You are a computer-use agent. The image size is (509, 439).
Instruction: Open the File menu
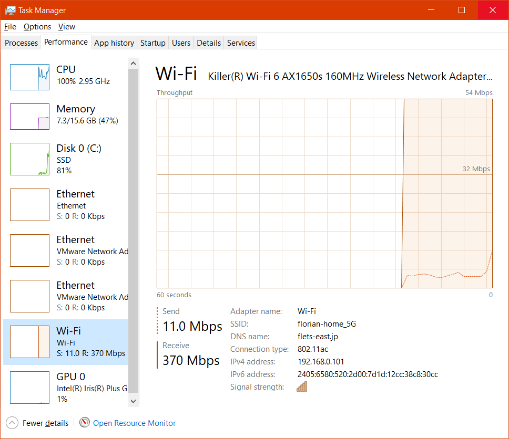pyautogui.click(x=10, y=27)
